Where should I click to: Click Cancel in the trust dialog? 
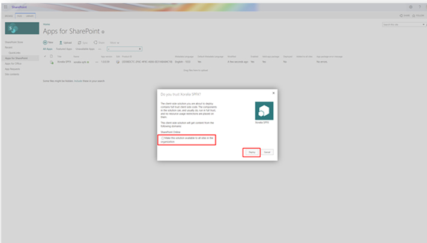coord(267,152)
